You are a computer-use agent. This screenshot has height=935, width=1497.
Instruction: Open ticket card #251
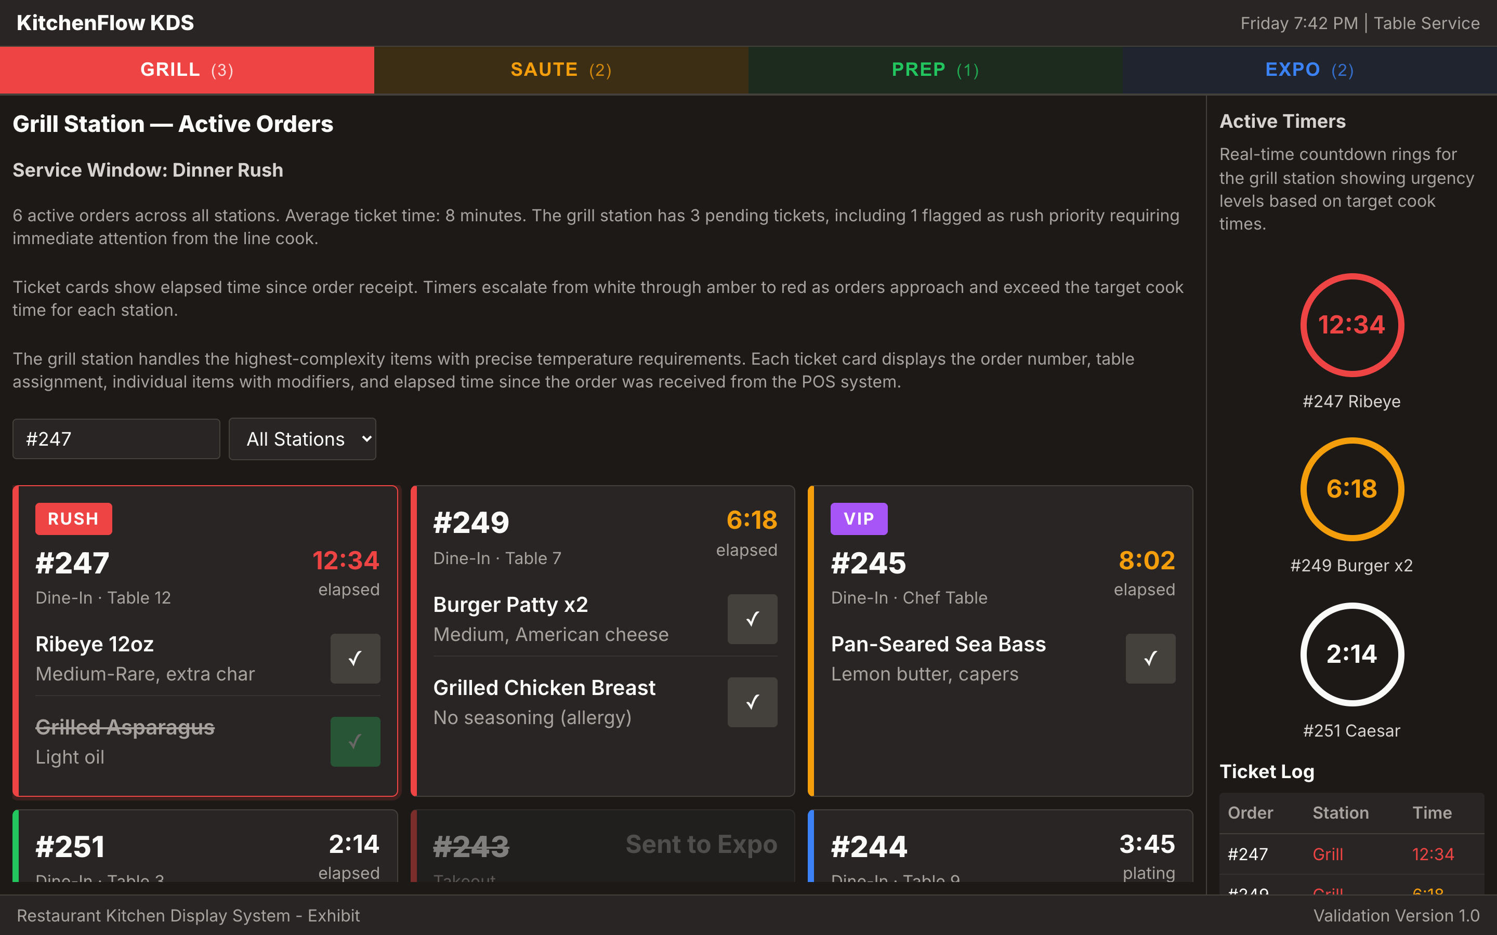point(204,847)
